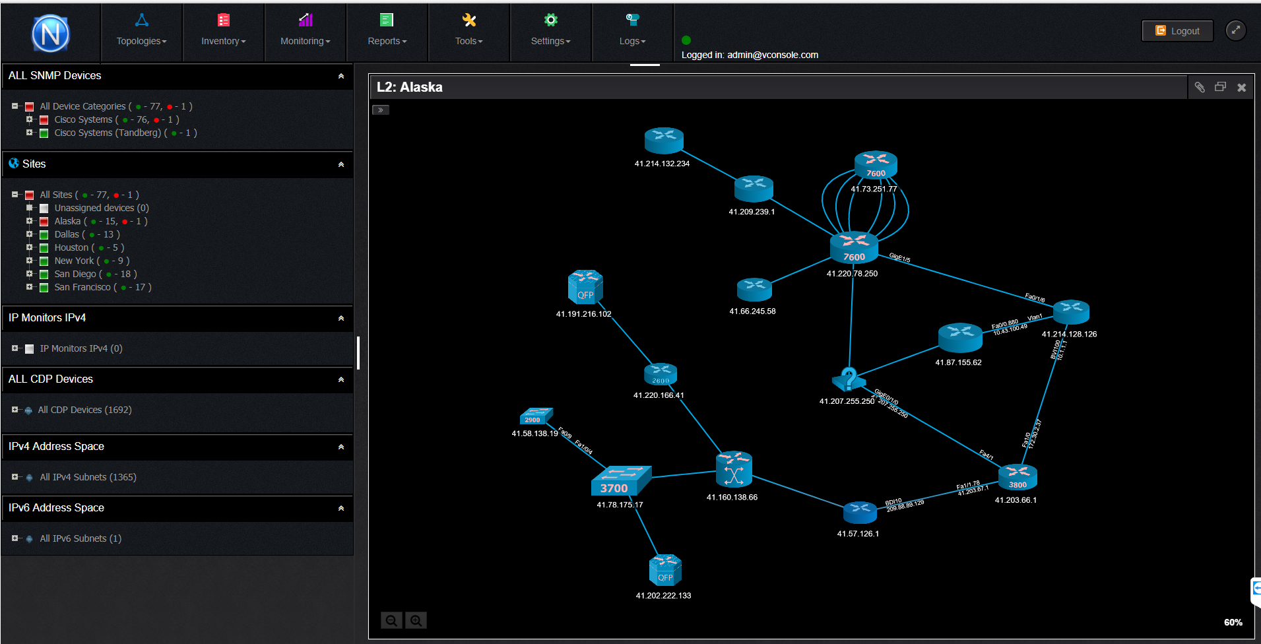The image size is (1261, 644).
Task: Click the fullscreen expand icon near Logout
Action: point(1235,30)
